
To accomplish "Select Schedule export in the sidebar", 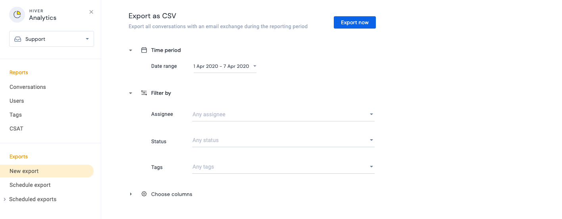I will 30,185.
